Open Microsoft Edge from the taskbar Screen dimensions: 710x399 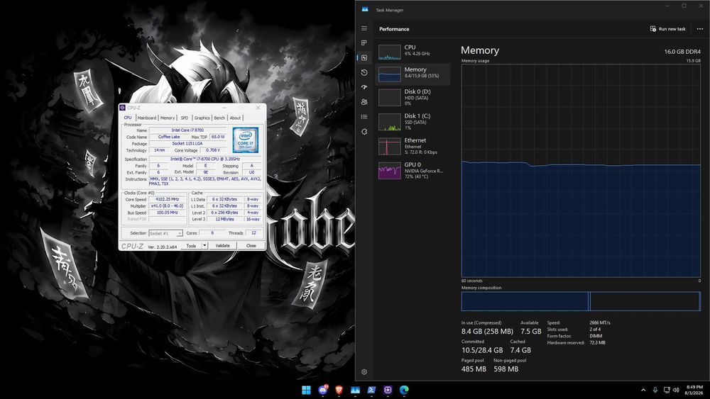405,390
